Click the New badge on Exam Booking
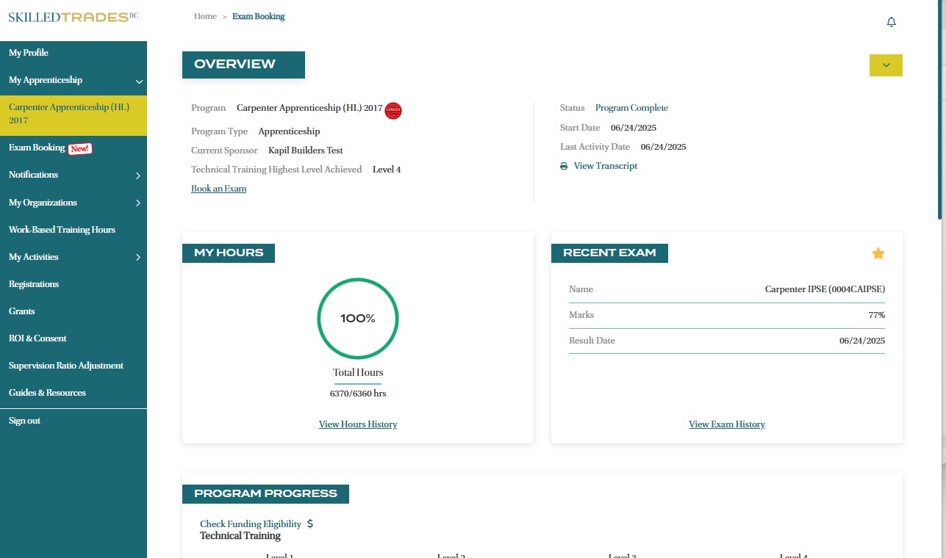This screenshot has height=558, width=946. pyautogui.click(x=79, y=148)
